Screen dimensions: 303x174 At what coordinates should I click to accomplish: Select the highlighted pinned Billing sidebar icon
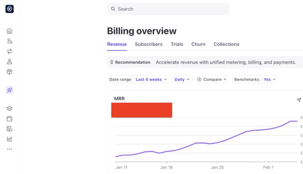click(9, 90)
